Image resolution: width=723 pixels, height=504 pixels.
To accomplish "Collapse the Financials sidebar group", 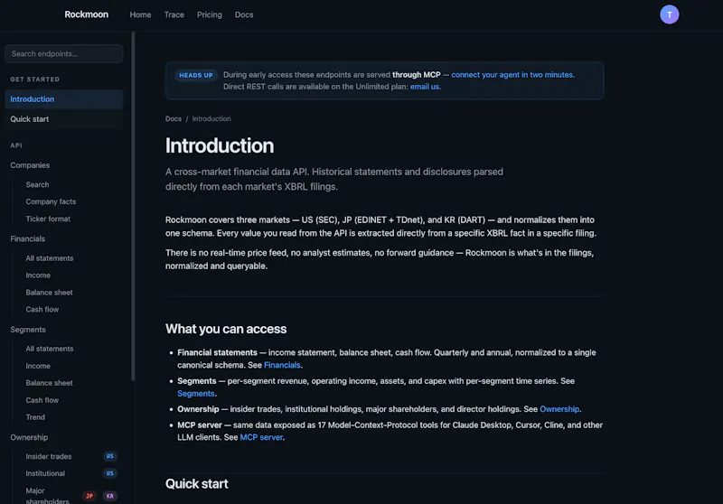I will click(x=28, y=238).
